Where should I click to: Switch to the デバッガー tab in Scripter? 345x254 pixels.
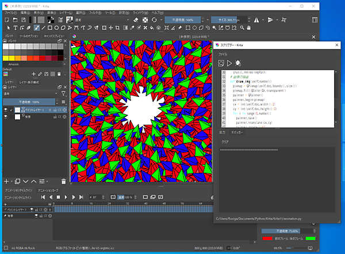(x=237, y=132)
